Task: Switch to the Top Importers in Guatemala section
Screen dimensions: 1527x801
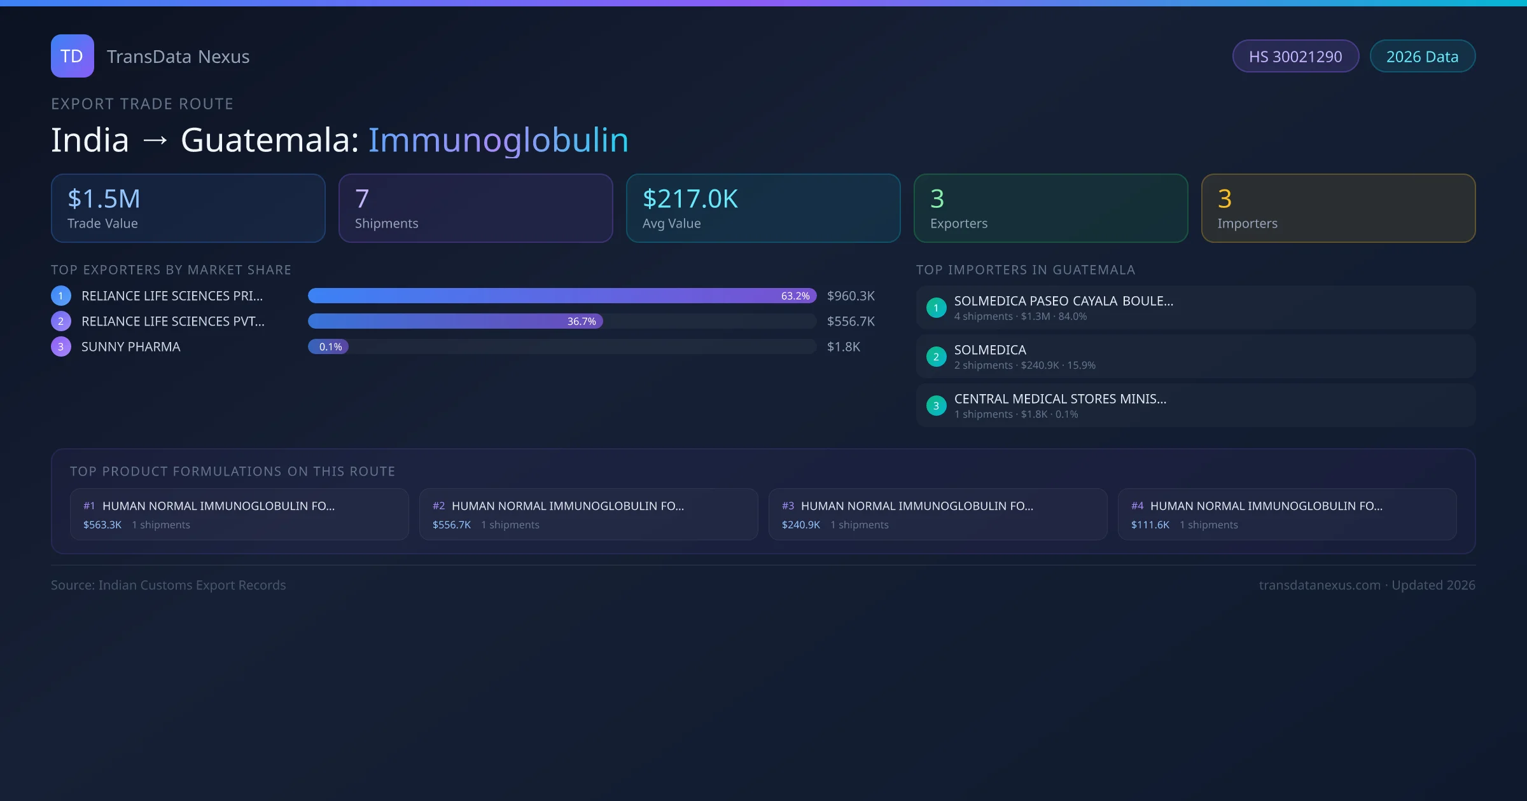Action: pos(1026,270)
